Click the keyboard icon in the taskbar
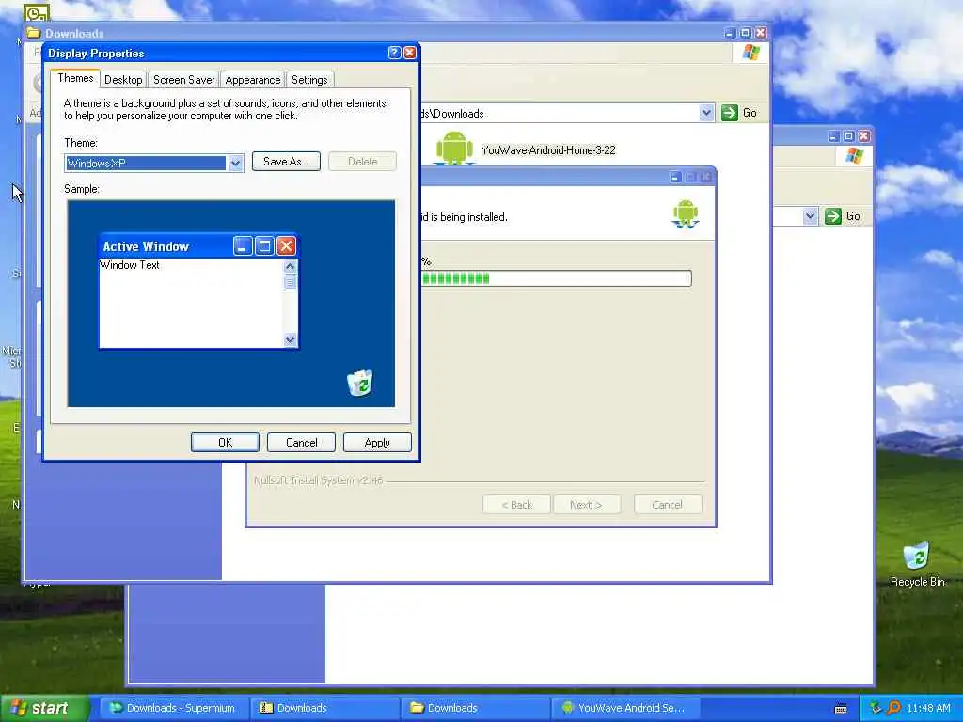963x722 pixels. (x=841, y=709)
